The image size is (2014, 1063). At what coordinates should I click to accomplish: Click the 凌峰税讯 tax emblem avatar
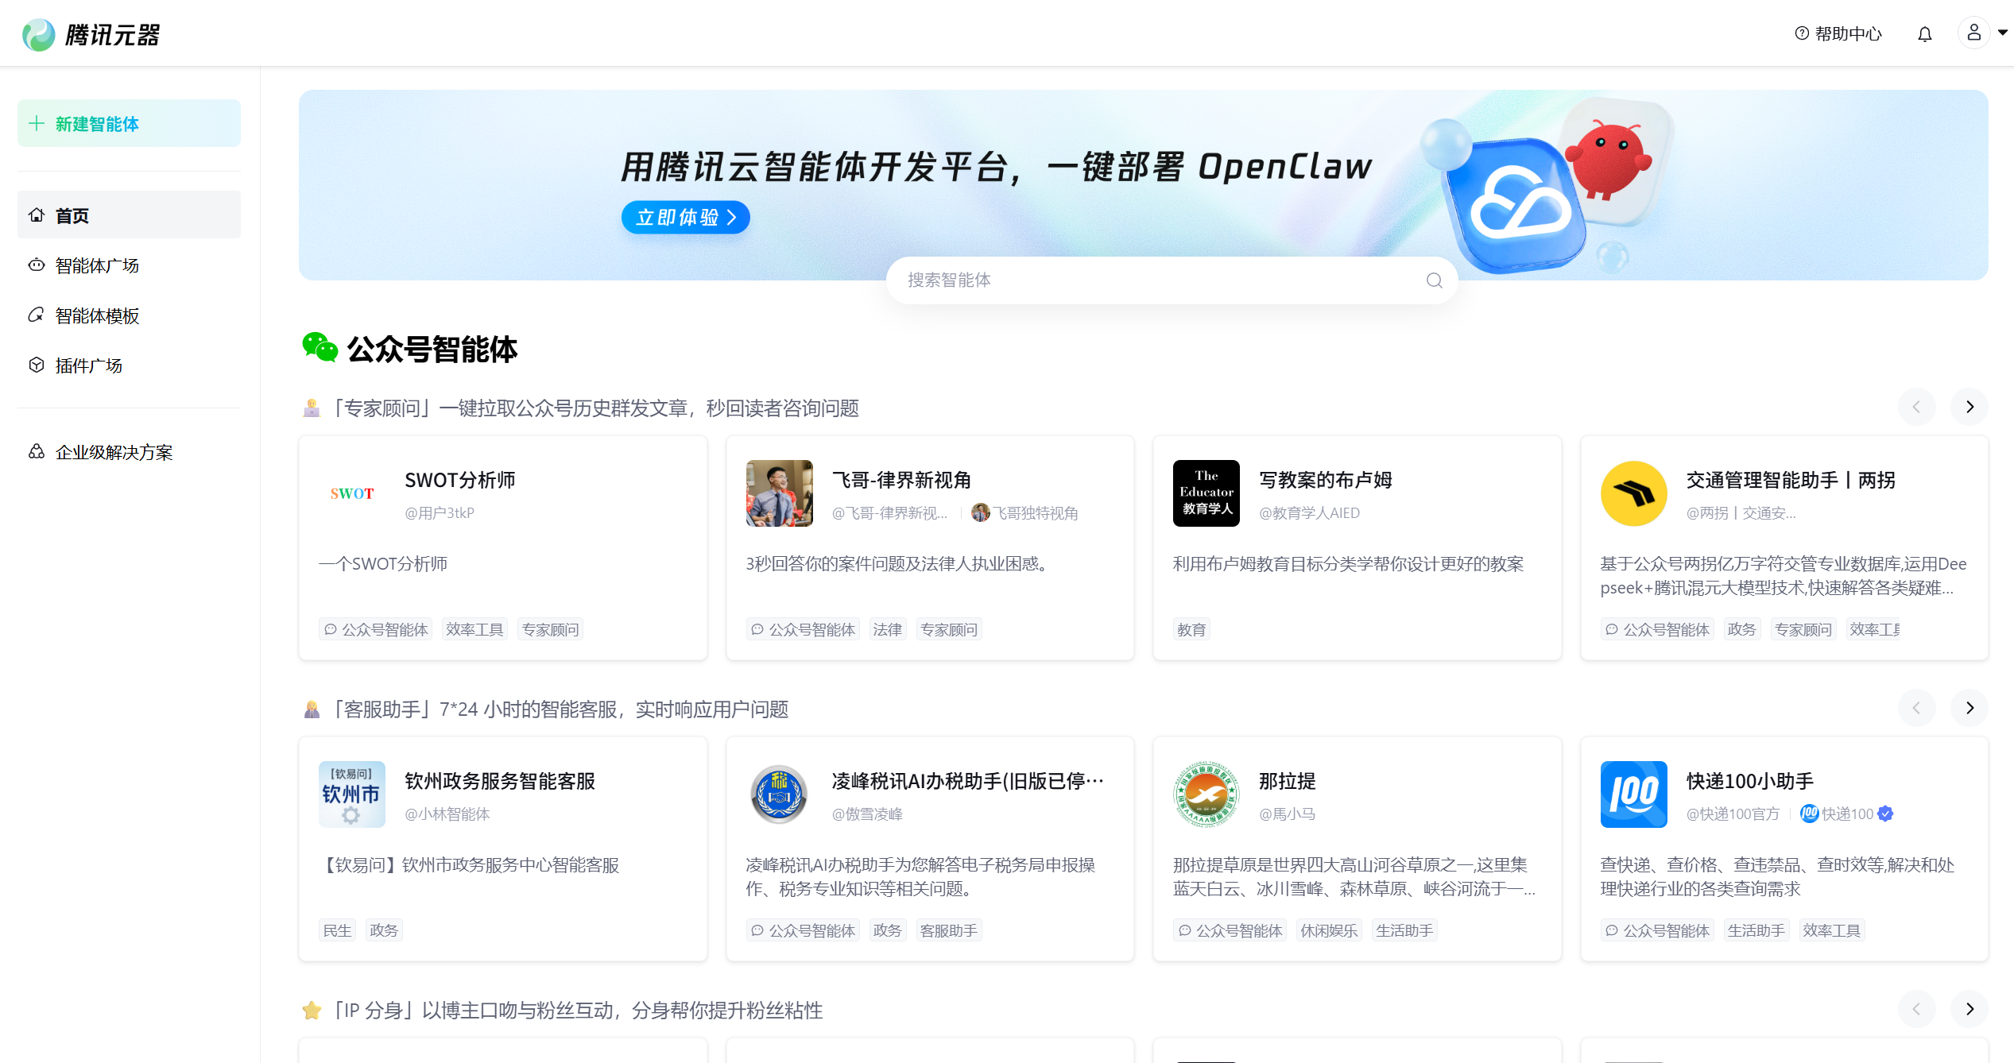point(779,794)
